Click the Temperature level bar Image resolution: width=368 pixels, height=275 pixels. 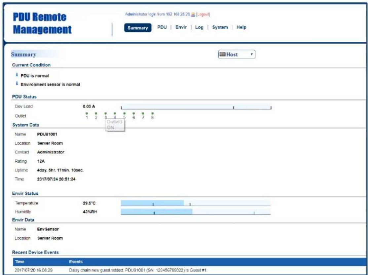click(196, 203)
